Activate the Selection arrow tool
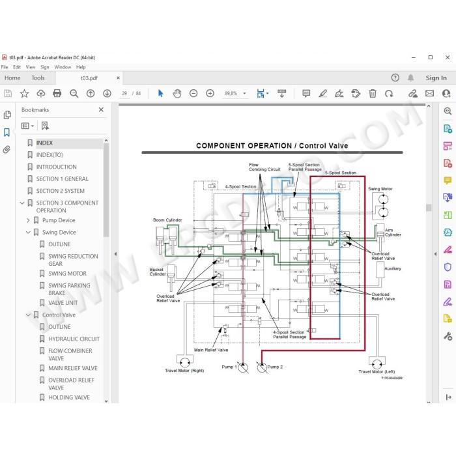The height and width of the screenshot is (456, 456). 160,93
